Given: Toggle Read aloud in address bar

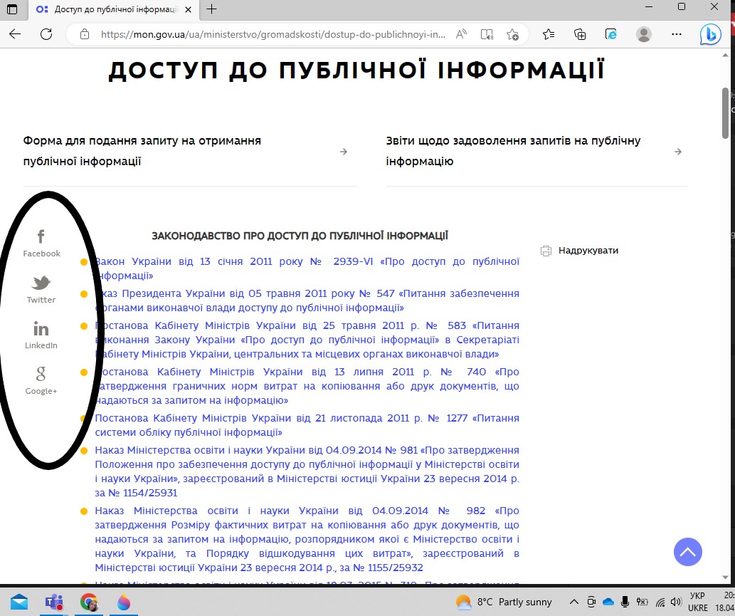Looking at the screenshot, I should pyautogui.click(x=461, y=34).
